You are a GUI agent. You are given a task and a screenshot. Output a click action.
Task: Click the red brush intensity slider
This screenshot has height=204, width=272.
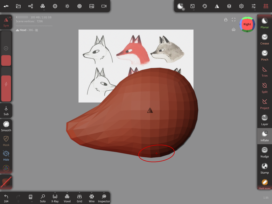coord(6,88)
